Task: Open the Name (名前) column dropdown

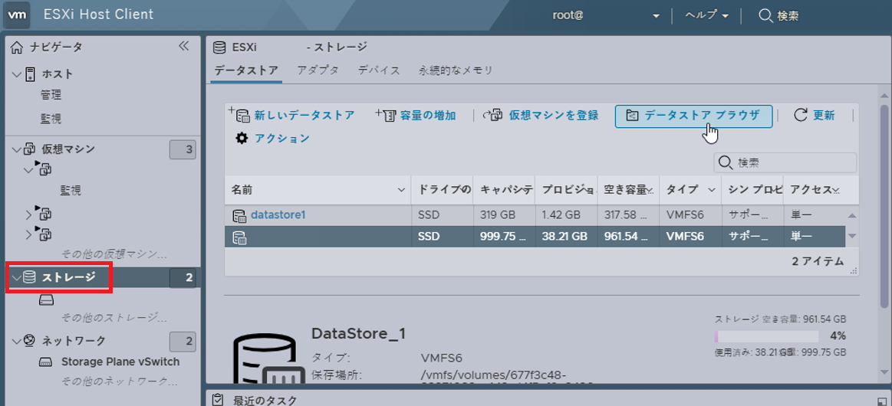Action: pos(401,190)
